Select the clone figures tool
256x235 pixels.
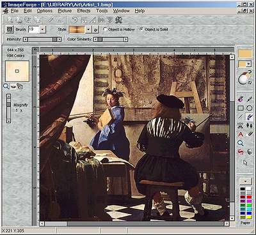pyautogui.click(x=250, y=125)
